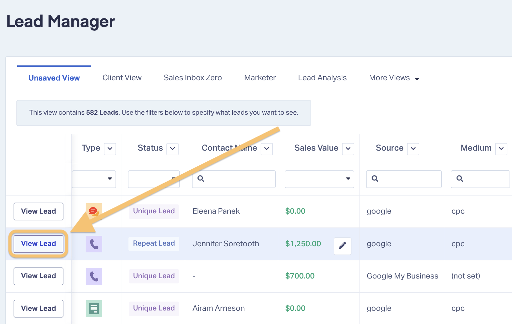Click the contact name Jennifer Soretooth

[226, 244]
